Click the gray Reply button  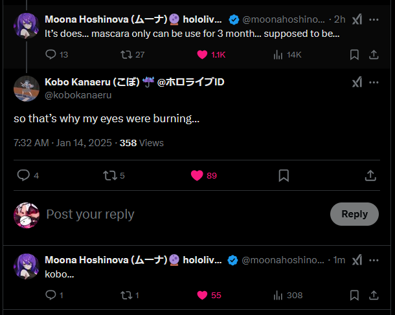click(x=354, y=214)
